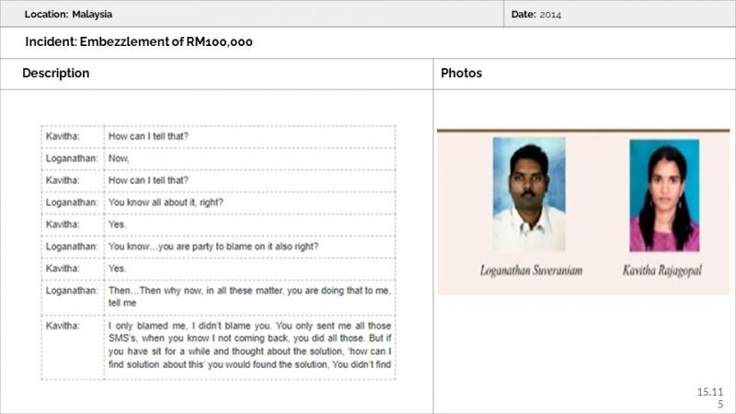Click the Description column heading
This screenshot has height=414, width=736.
pos(56,74)
